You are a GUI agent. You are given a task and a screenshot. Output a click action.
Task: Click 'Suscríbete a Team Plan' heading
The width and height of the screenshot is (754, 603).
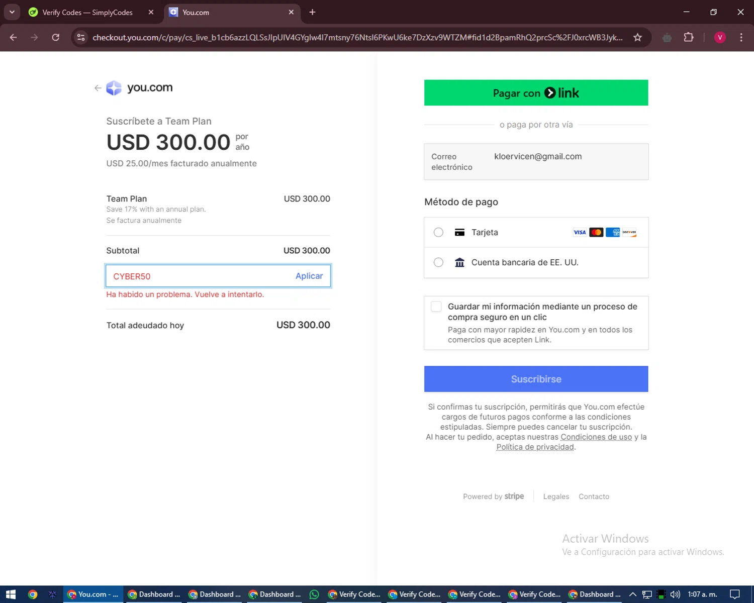159,121
